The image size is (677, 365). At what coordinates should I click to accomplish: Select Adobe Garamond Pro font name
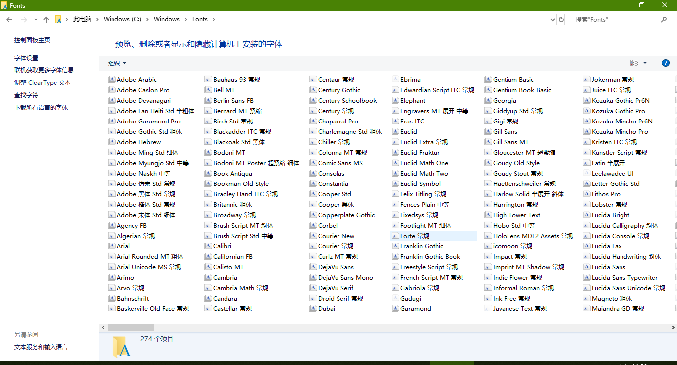point(149,121)
